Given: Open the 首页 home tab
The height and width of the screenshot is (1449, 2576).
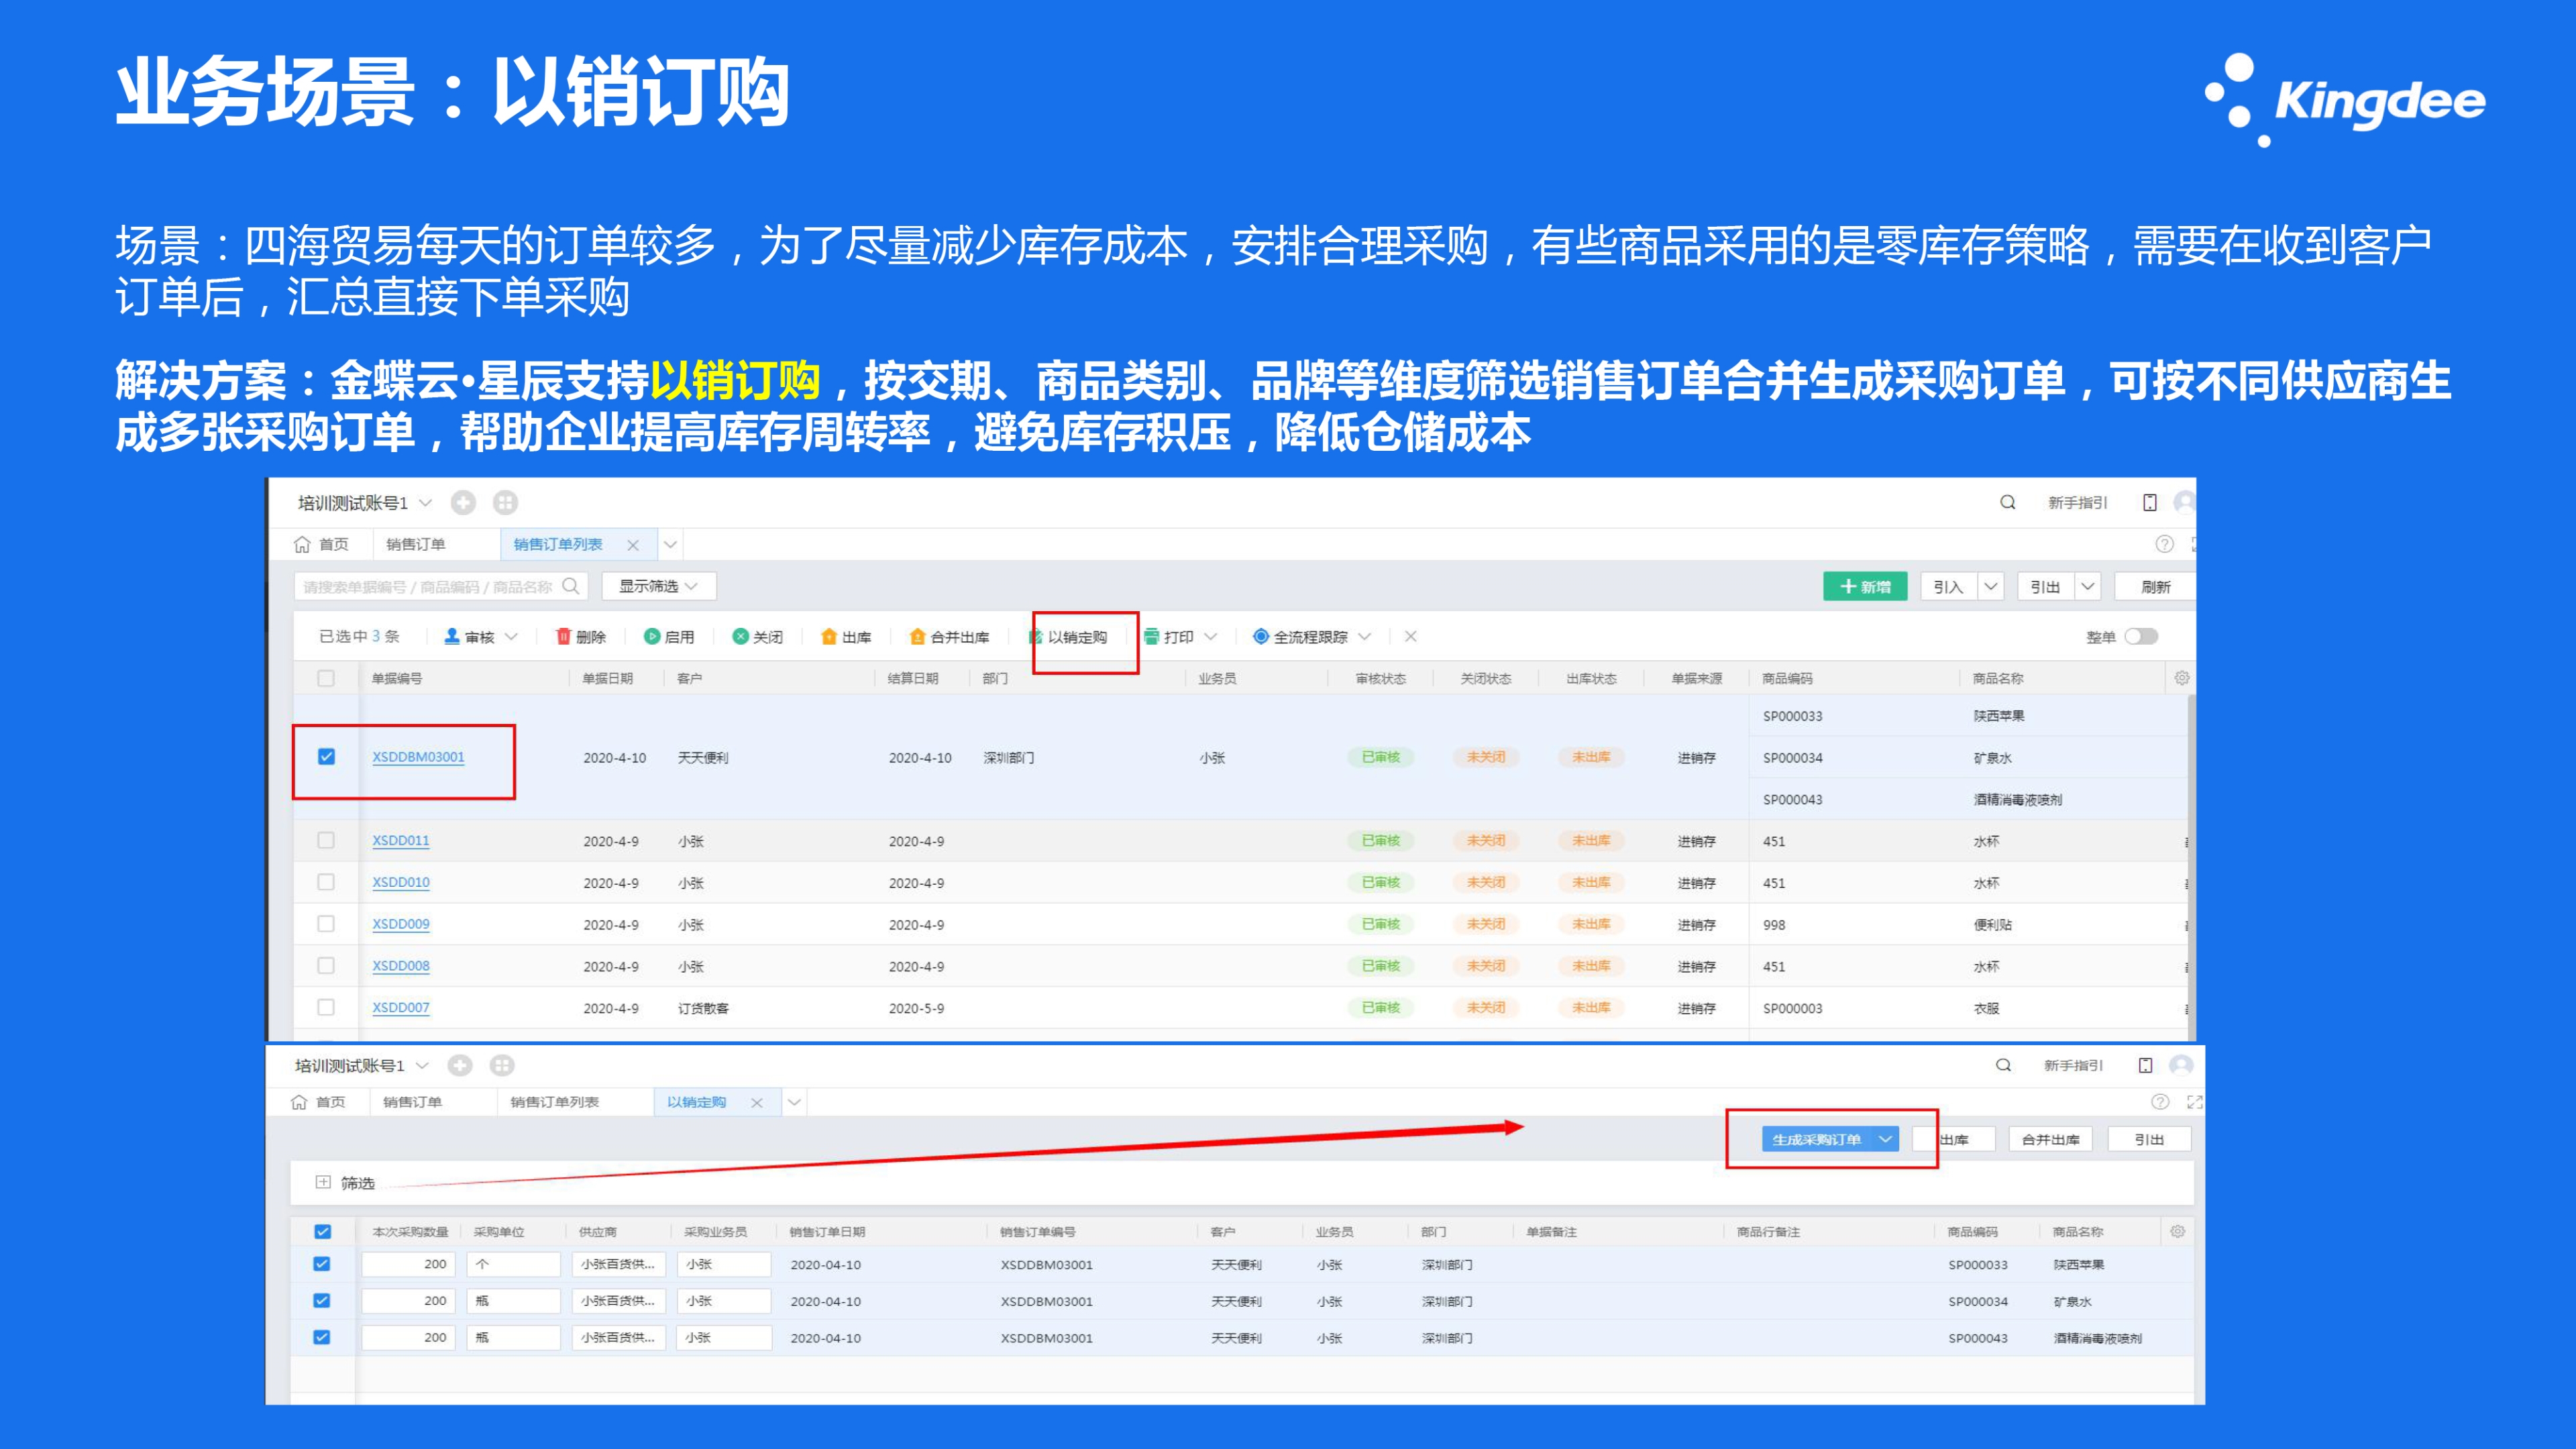Looking at the screenshot, I should tap(322, 544).
